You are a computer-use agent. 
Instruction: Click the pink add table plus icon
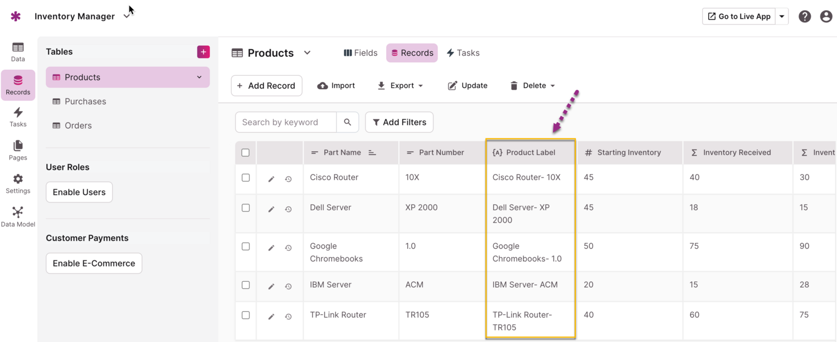(x=203, y=52)
